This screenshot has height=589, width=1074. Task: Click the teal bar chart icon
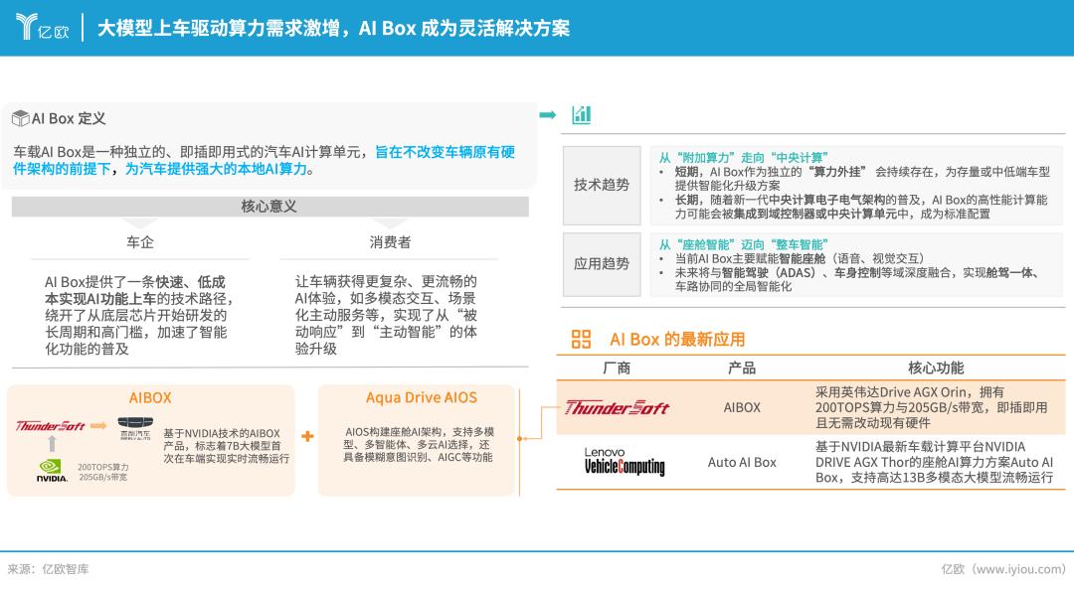coord(581,115)
